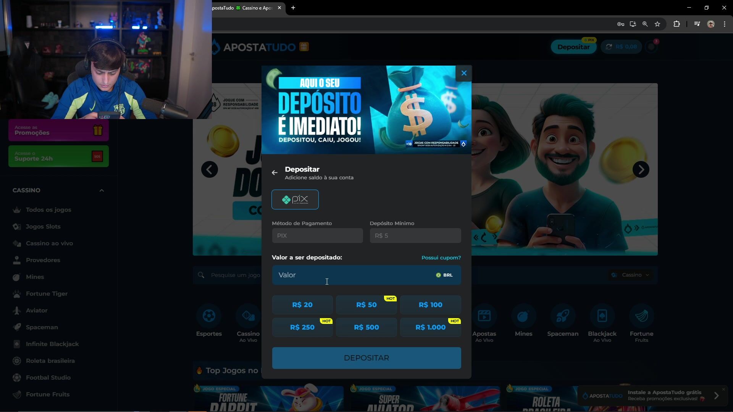Click the Valor amount input field

tap(366, 275)
